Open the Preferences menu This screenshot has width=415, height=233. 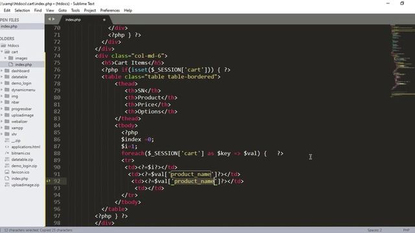[110, 10]
